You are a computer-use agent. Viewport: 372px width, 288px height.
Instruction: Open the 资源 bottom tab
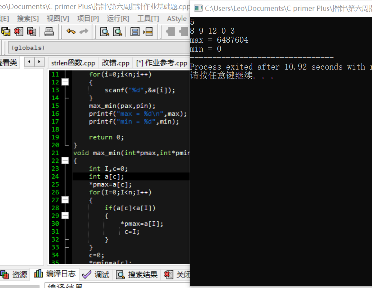(14, 275)
